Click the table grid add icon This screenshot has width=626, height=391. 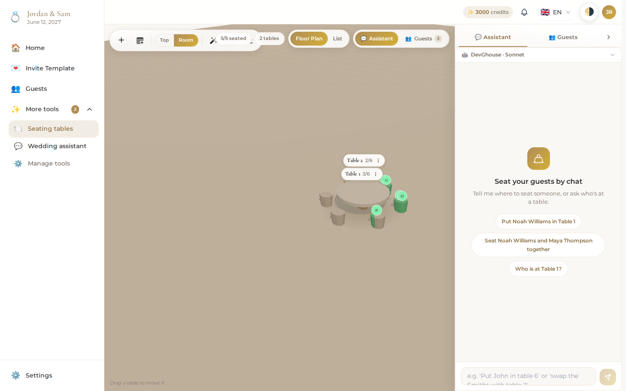140,40
